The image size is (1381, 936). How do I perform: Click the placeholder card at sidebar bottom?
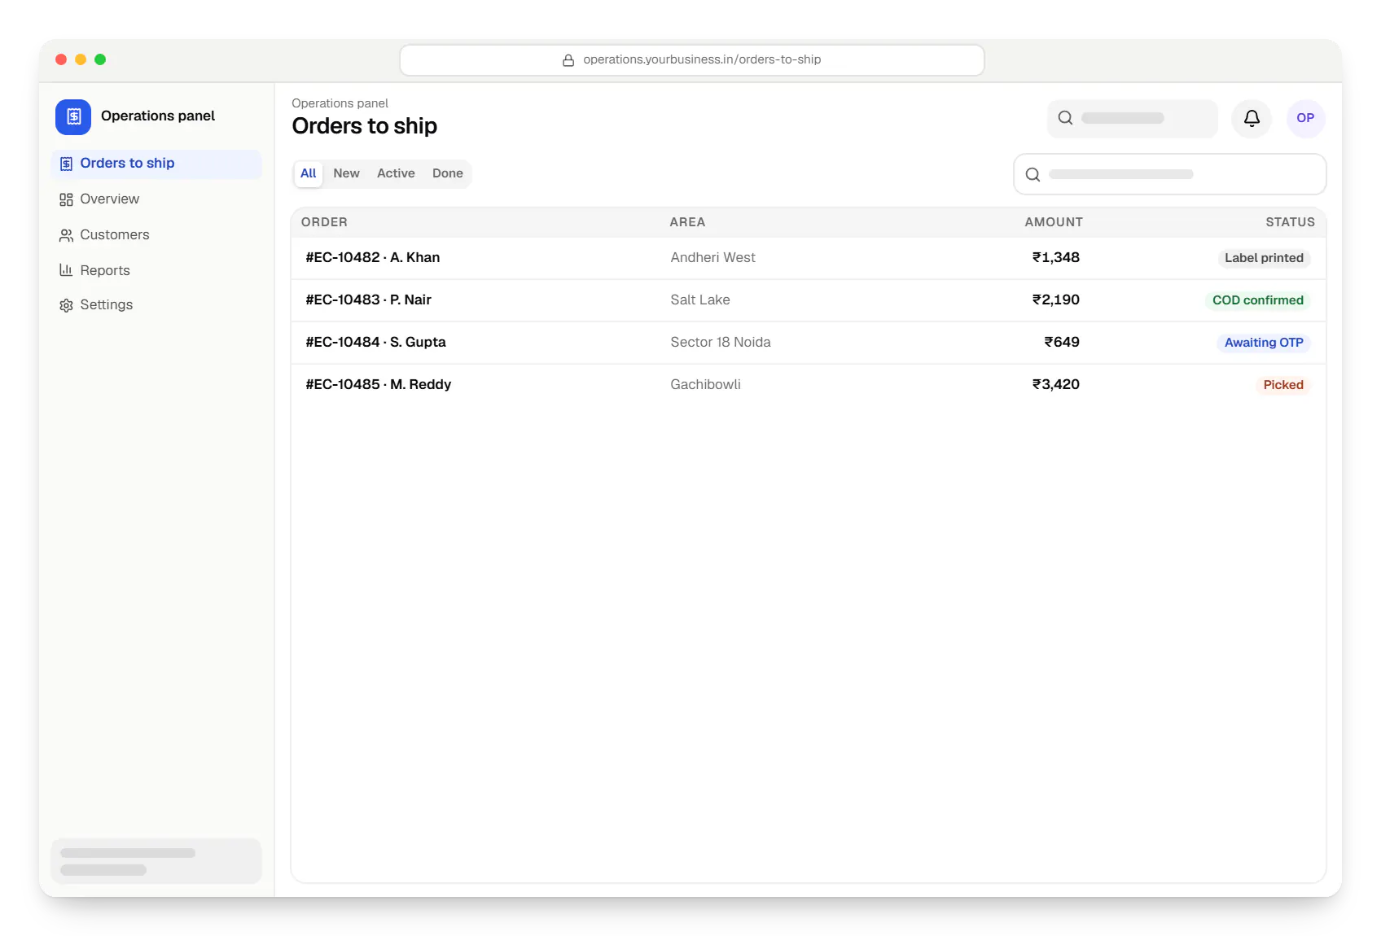coord(156,861)
